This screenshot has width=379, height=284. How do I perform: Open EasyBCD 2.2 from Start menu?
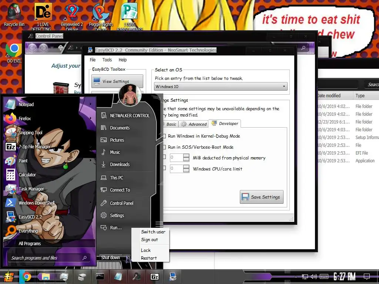[30, 217]
